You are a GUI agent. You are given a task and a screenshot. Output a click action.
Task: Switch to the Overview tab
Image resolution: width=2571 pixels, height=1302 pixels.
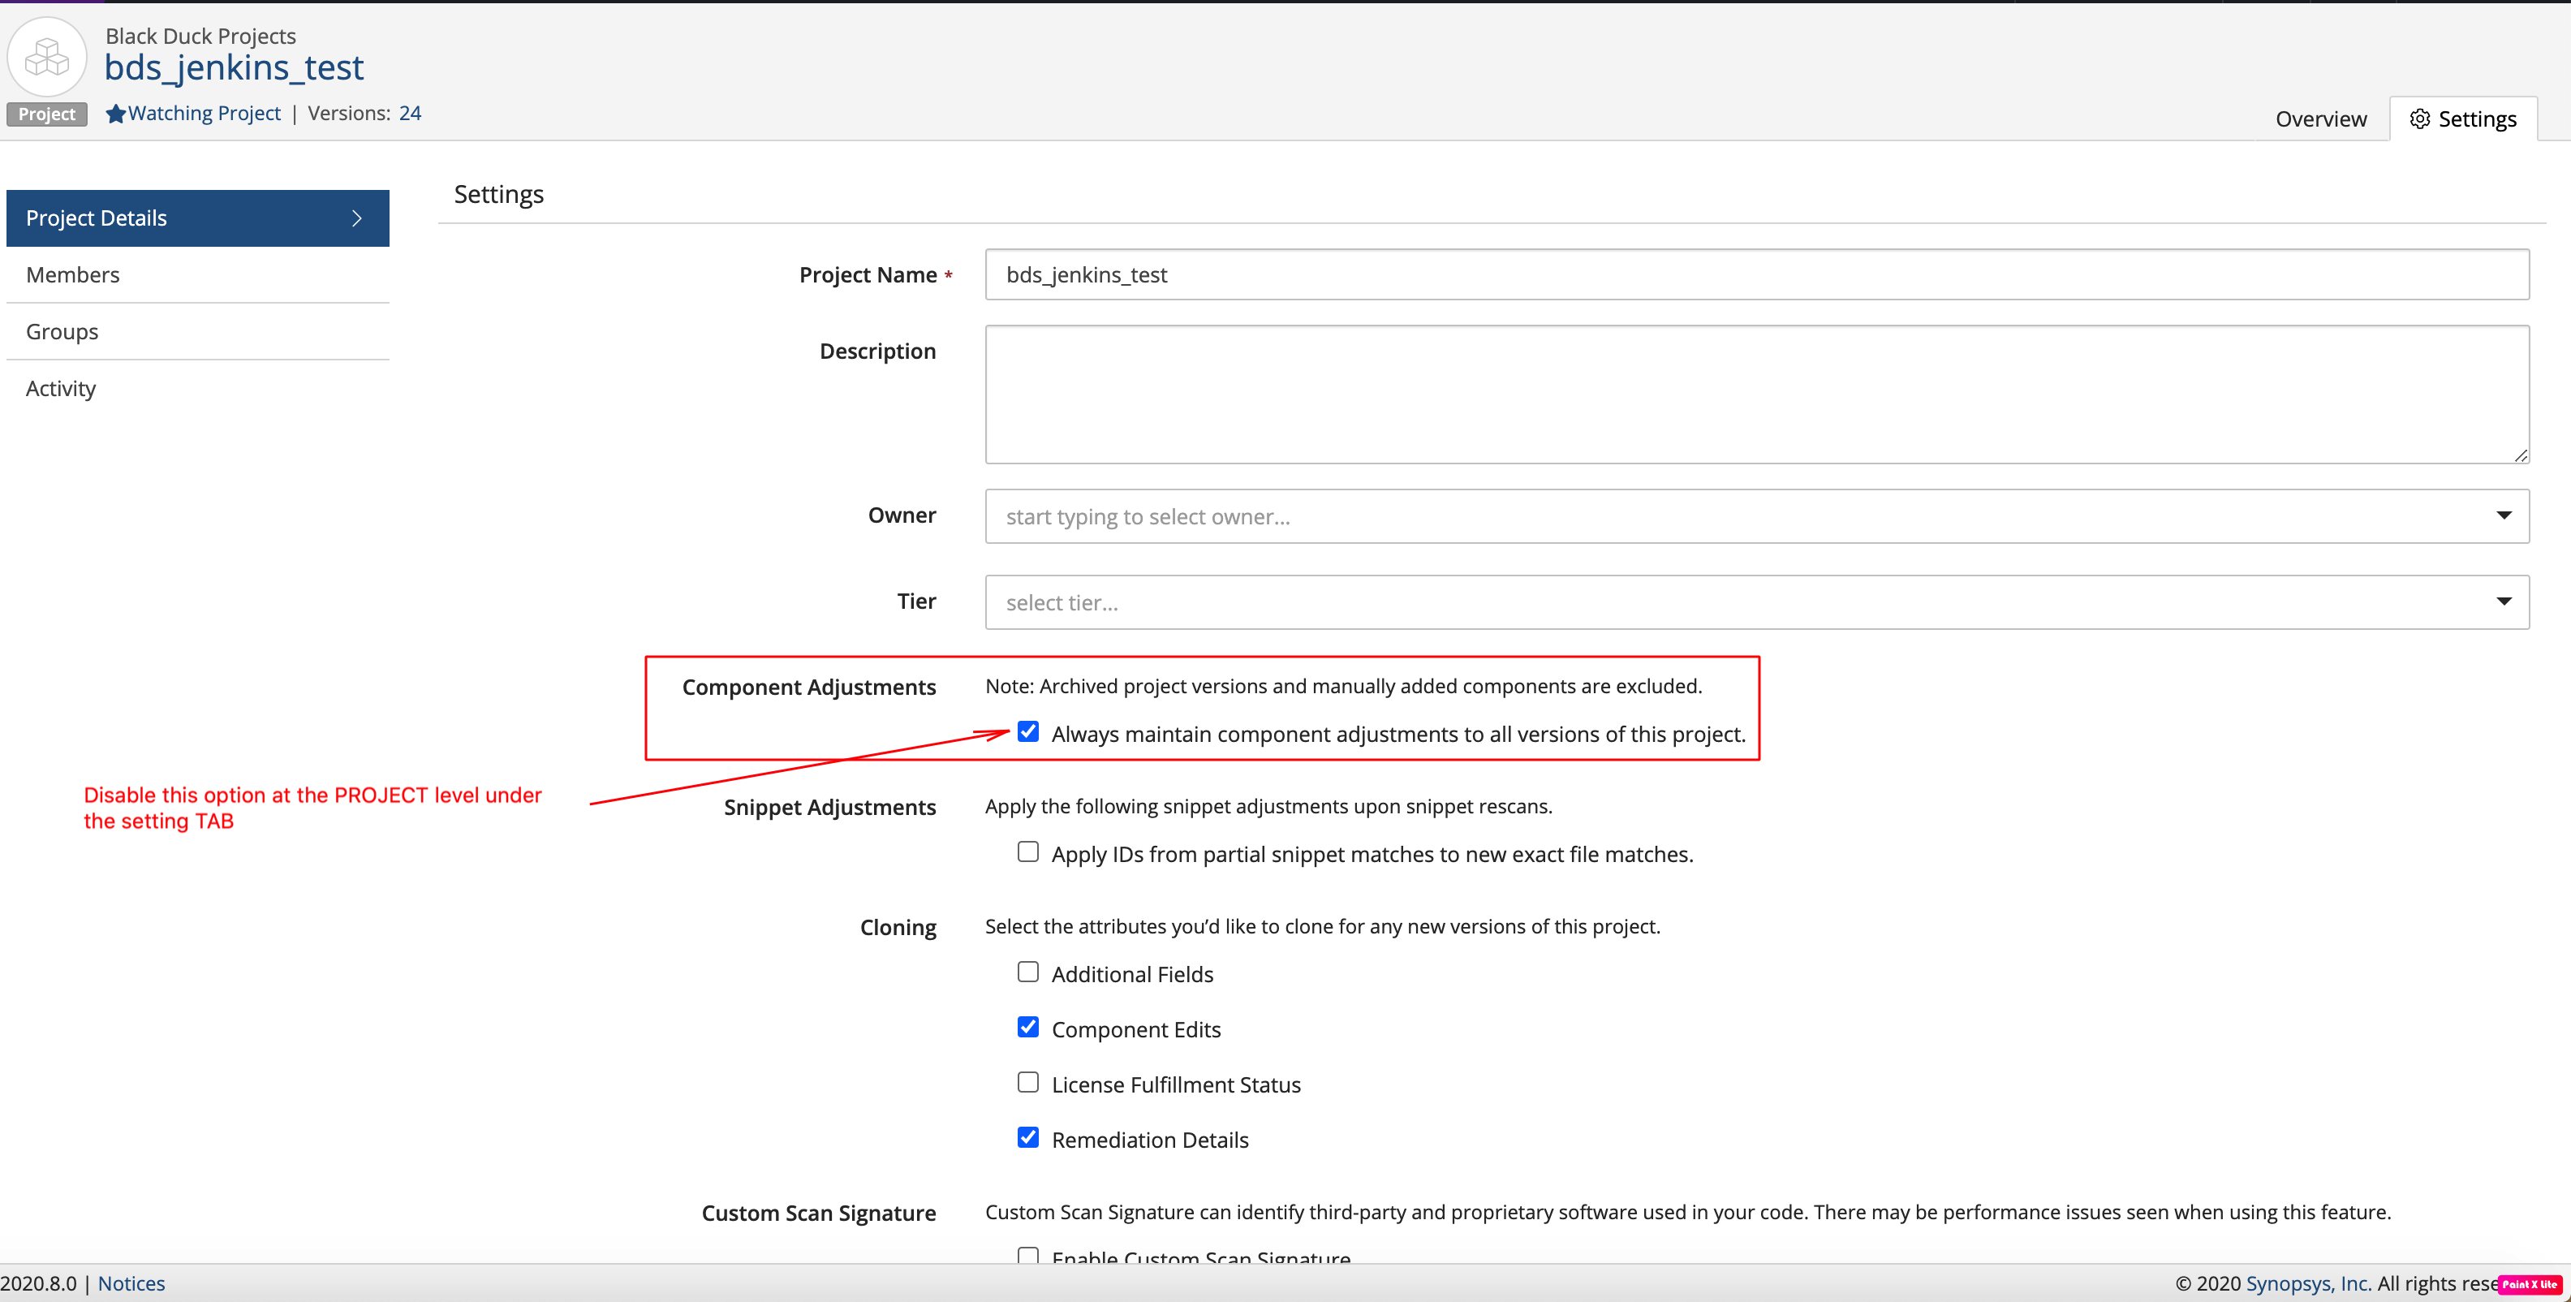click(2320, 119)
